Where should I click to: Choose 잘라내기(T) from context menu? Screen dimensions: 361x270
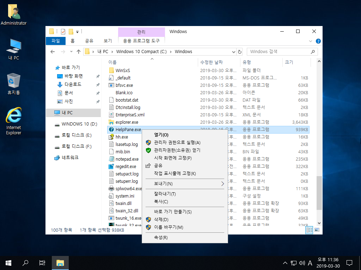(185, 194)
